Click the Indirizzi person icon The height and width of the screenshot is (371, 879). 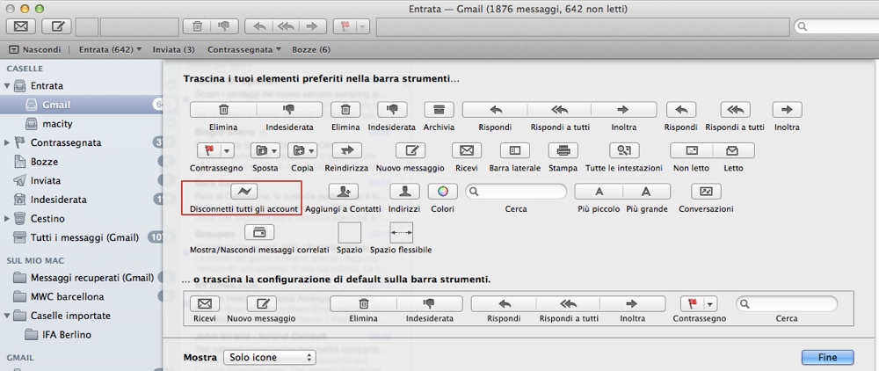[404, 192]
